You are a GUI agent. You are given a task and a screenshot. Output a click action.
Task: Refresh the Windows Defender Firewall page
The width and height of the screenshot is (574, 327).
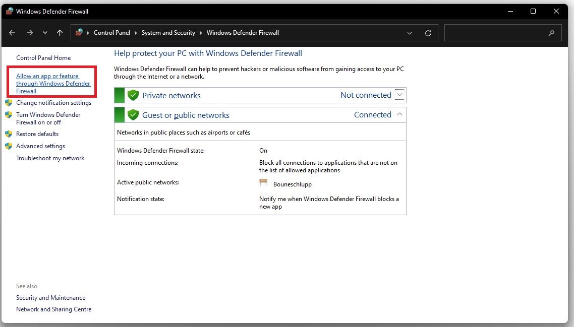point(428,33)
